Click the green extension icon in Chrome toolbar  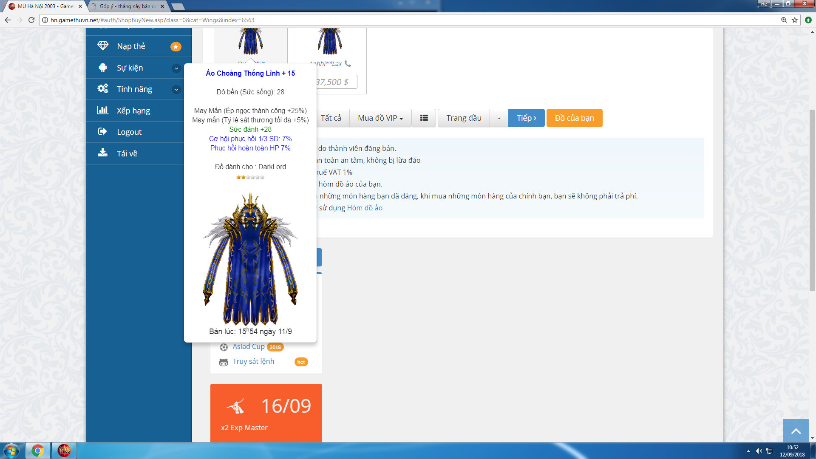click(808, 20)
